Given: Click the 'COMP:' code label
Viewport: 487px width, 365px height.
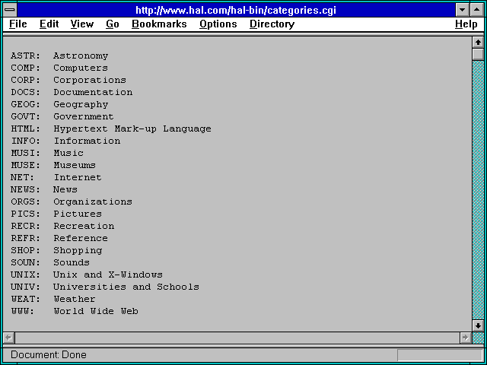Looking at the screenshot, I should click(x=25, y=68).
